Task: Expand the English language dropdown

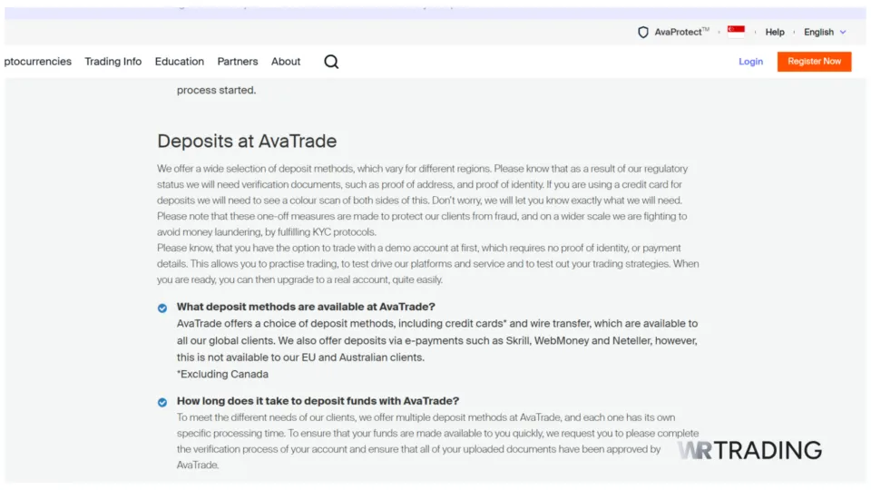Action: (825, 33)
